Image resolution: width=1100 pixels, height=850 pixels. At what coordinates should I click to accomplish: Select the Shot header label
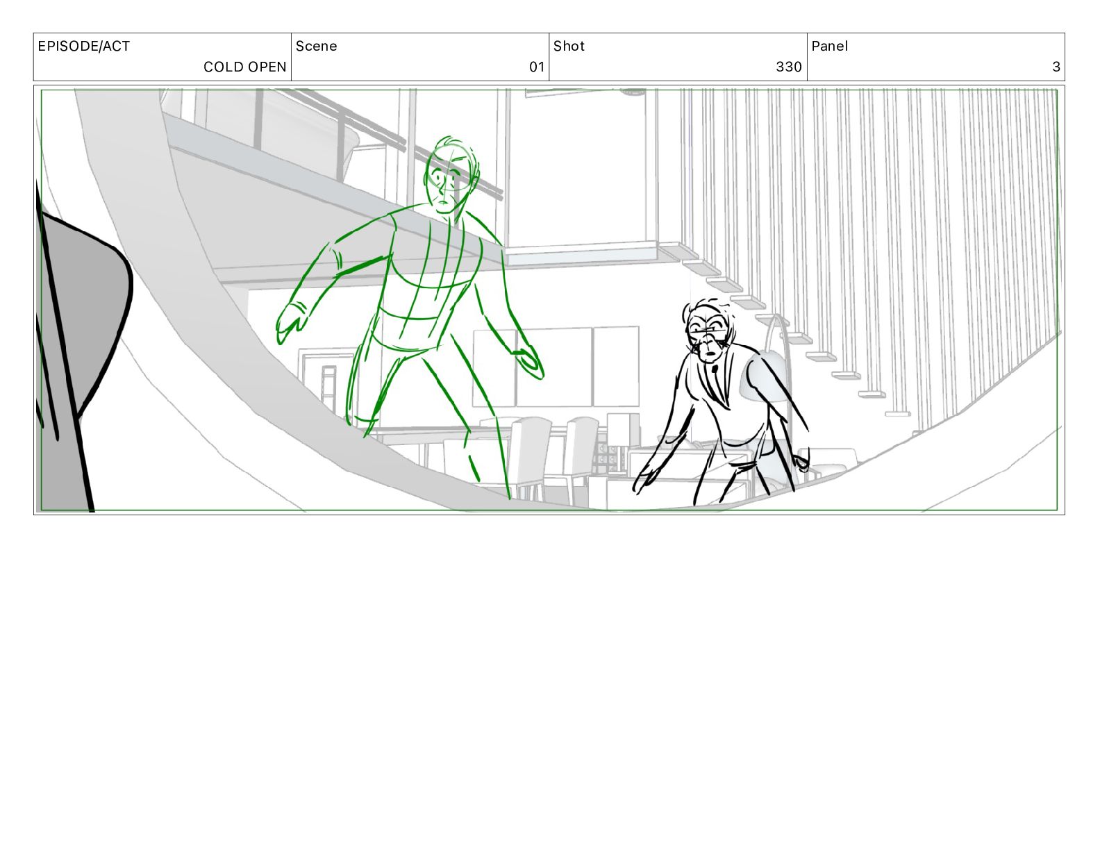(x=569, y=47)
